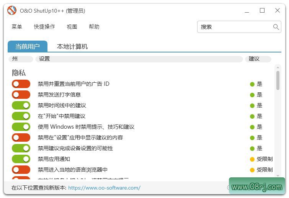Click the vertical scrollbar thumb

(x=278, y=80)
